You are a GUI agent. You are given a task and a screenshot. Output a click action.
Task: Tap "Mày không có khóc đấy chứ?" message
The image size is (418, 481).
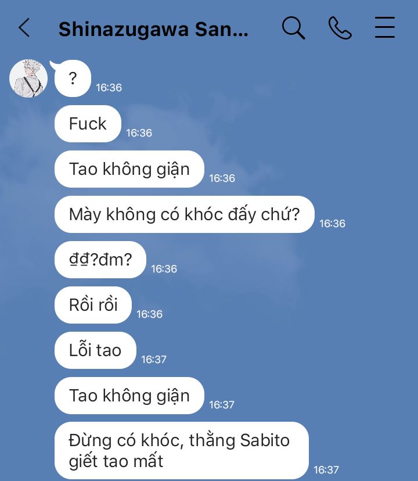(184, 214)
